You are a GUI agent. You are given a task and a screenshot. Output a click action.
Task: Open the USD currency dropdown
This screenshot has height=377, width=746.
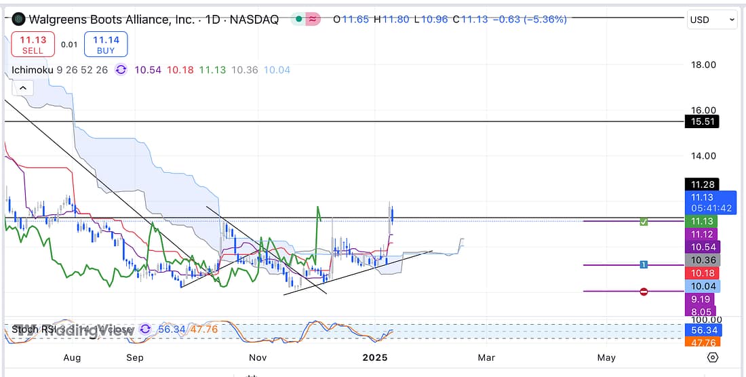coord(712,20)
